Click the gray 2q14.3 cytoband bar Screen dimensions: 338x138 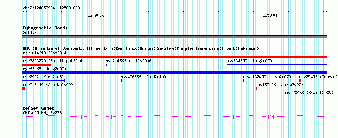pyautogui.click(x=175, y=37)
